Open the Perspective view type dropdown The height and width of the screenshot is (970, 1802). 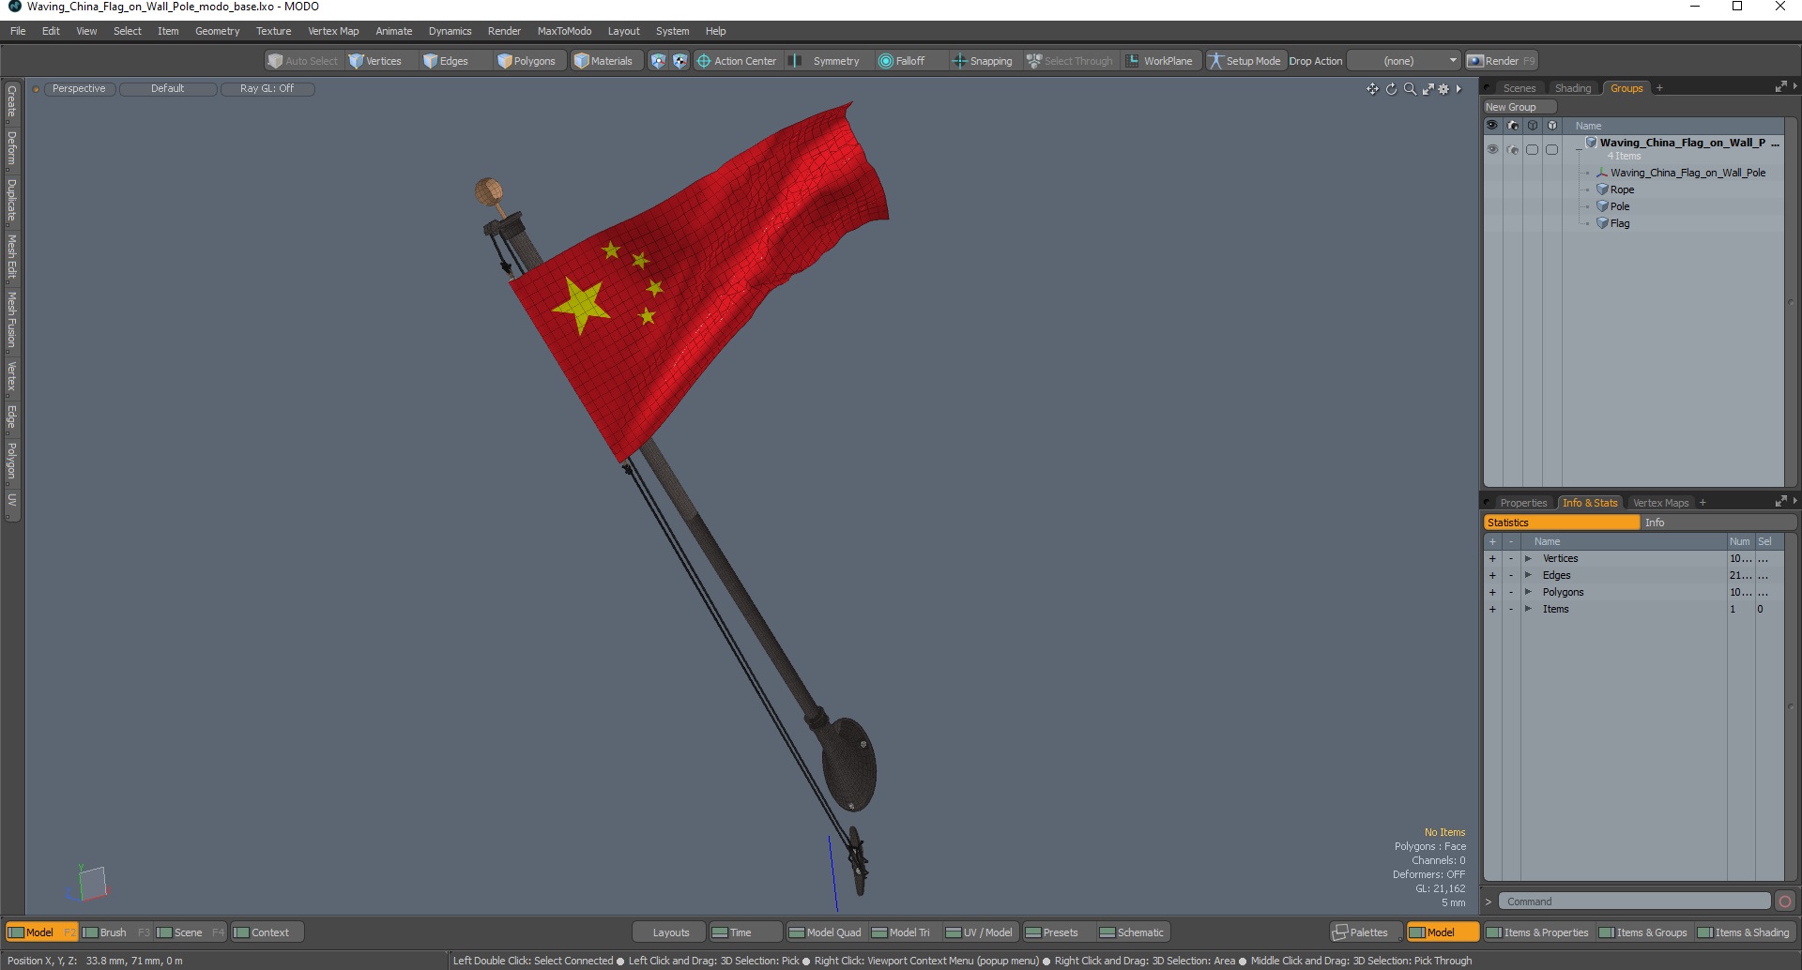[x=79, y=89]
